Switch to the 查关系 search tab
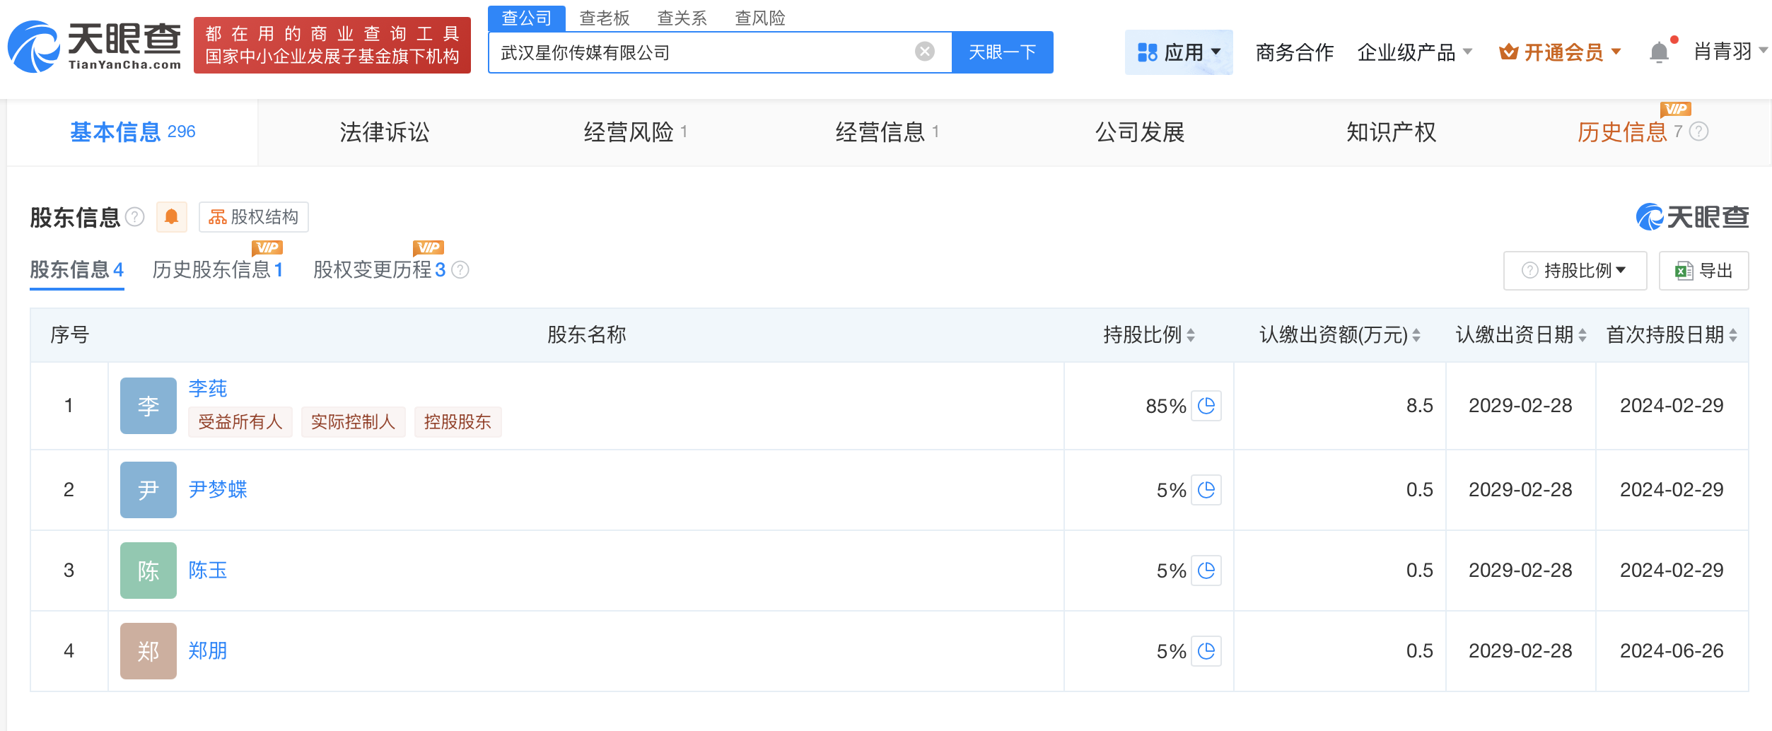Viewport: 1772px width, 731px height. pos(682,18)
